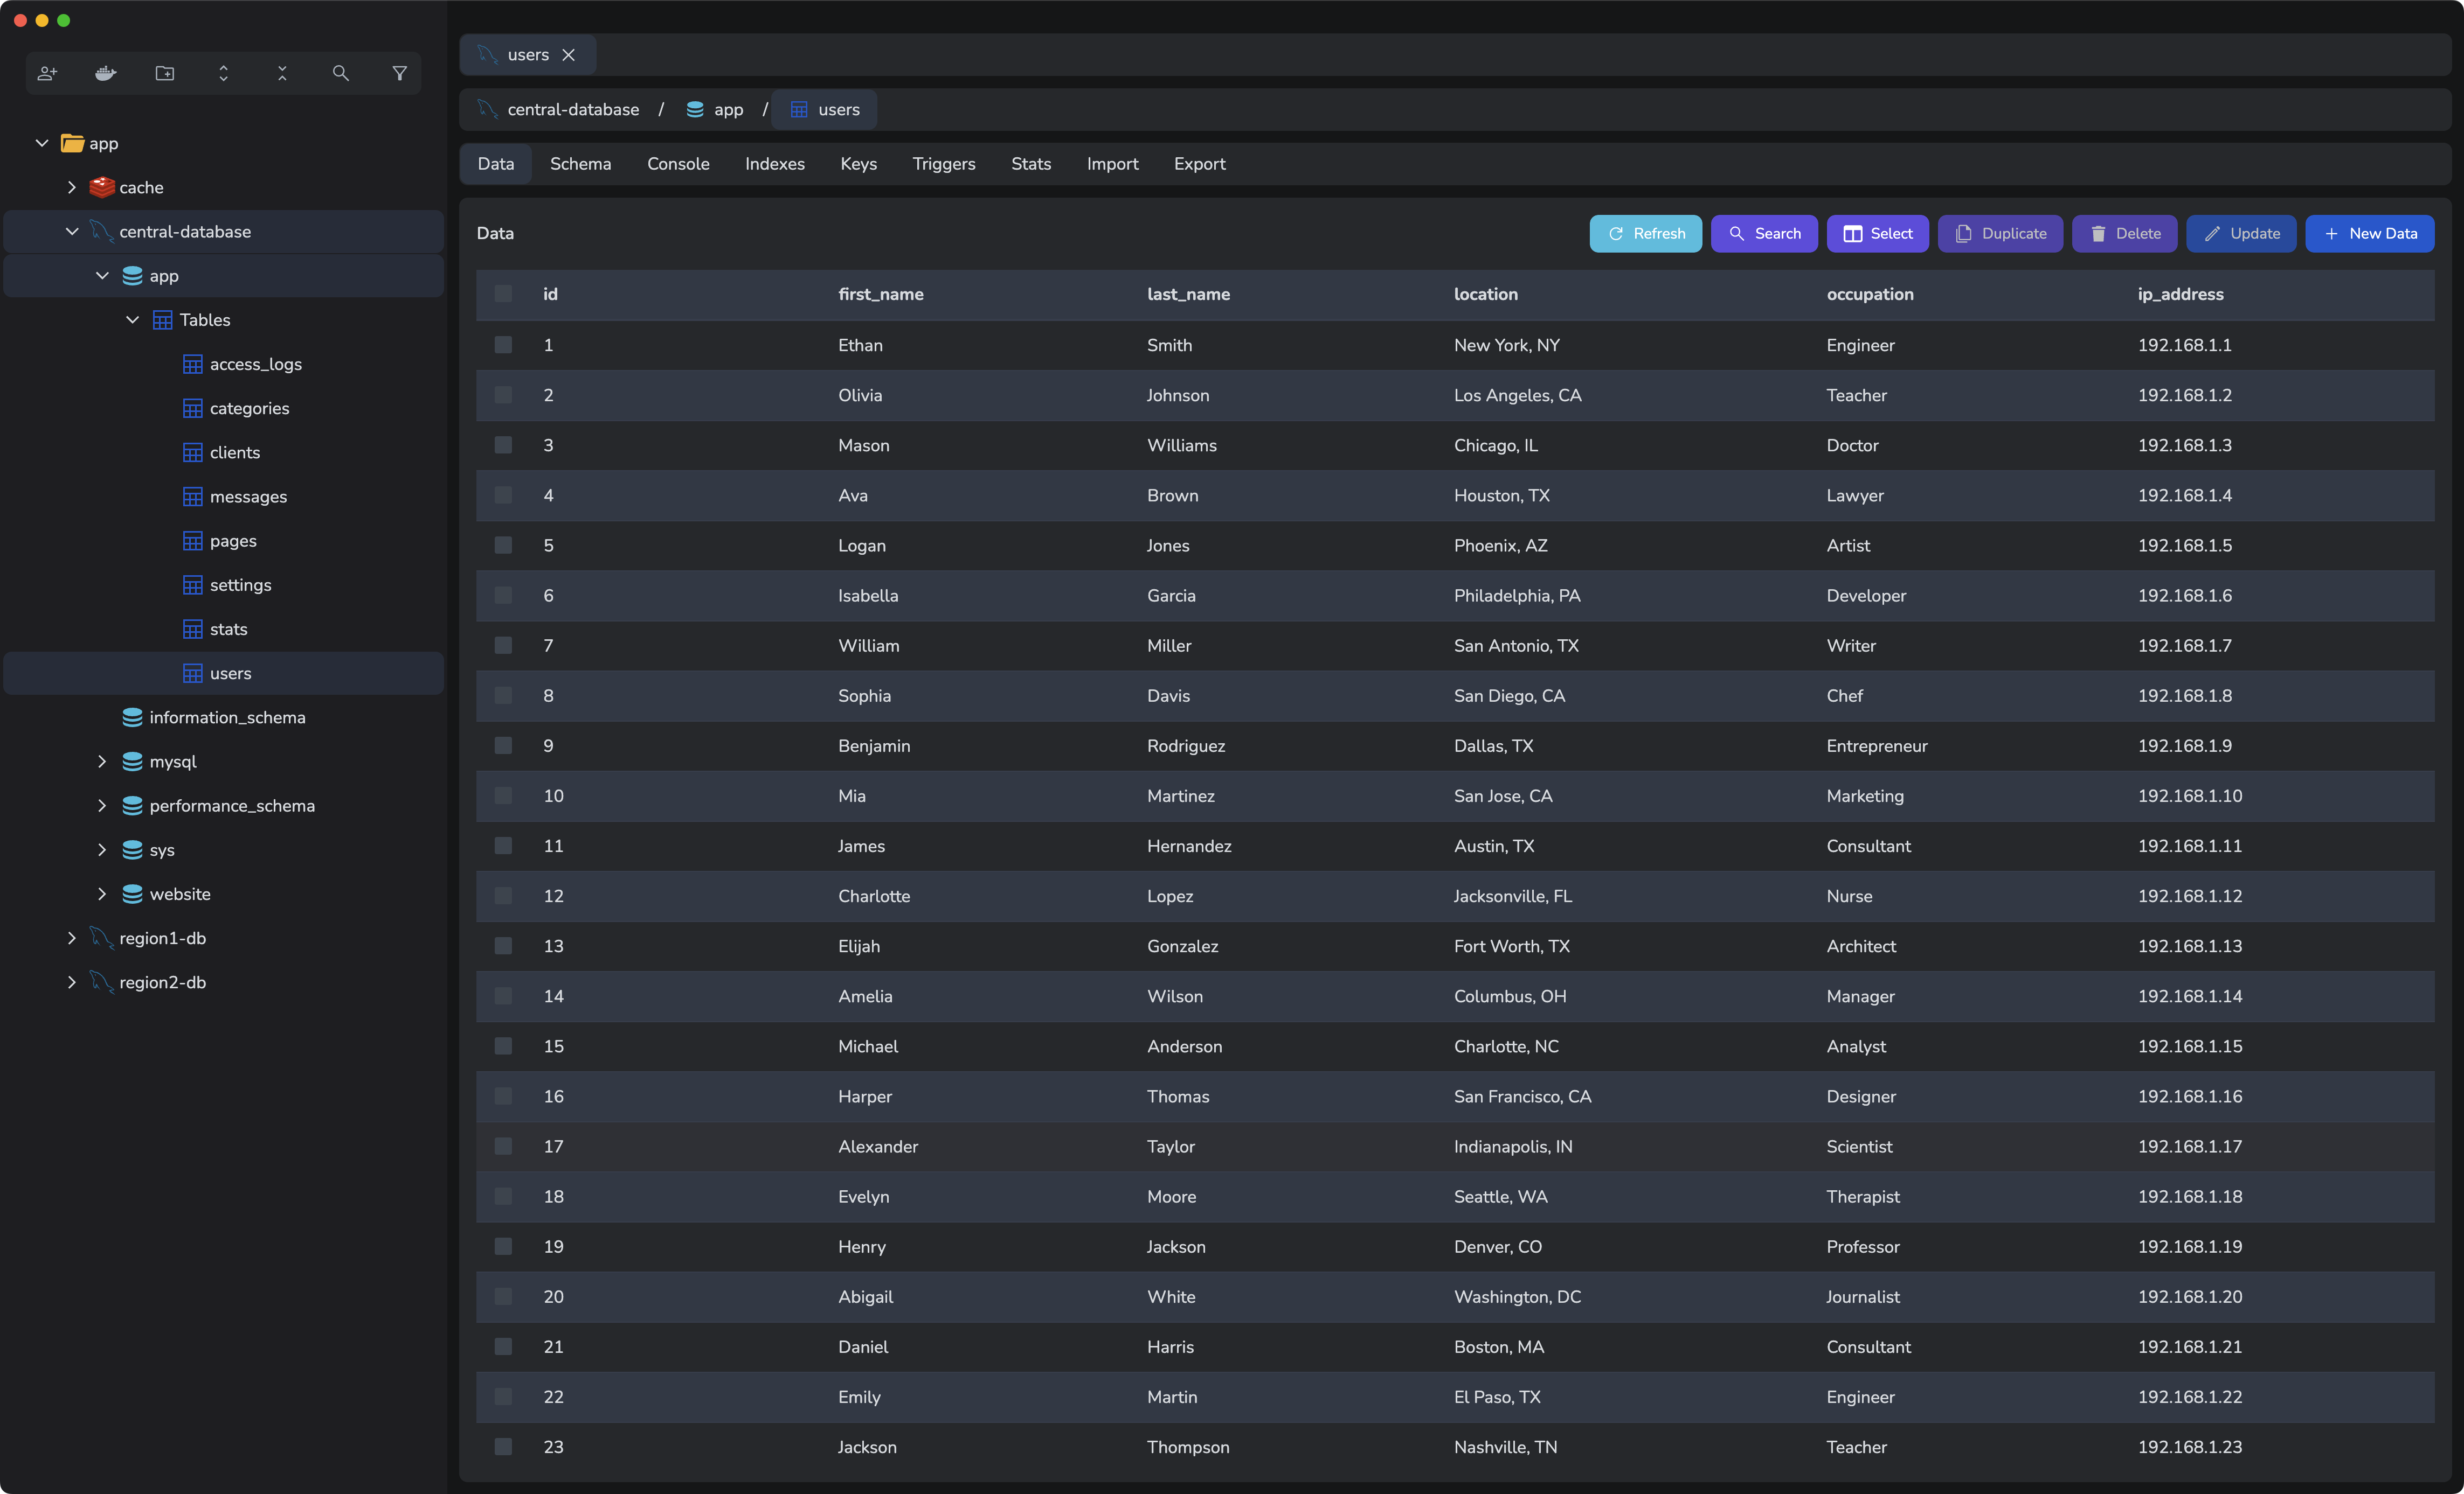Click the app database icon in breadcrumb
The image size is (2464, 1494).
695,110
